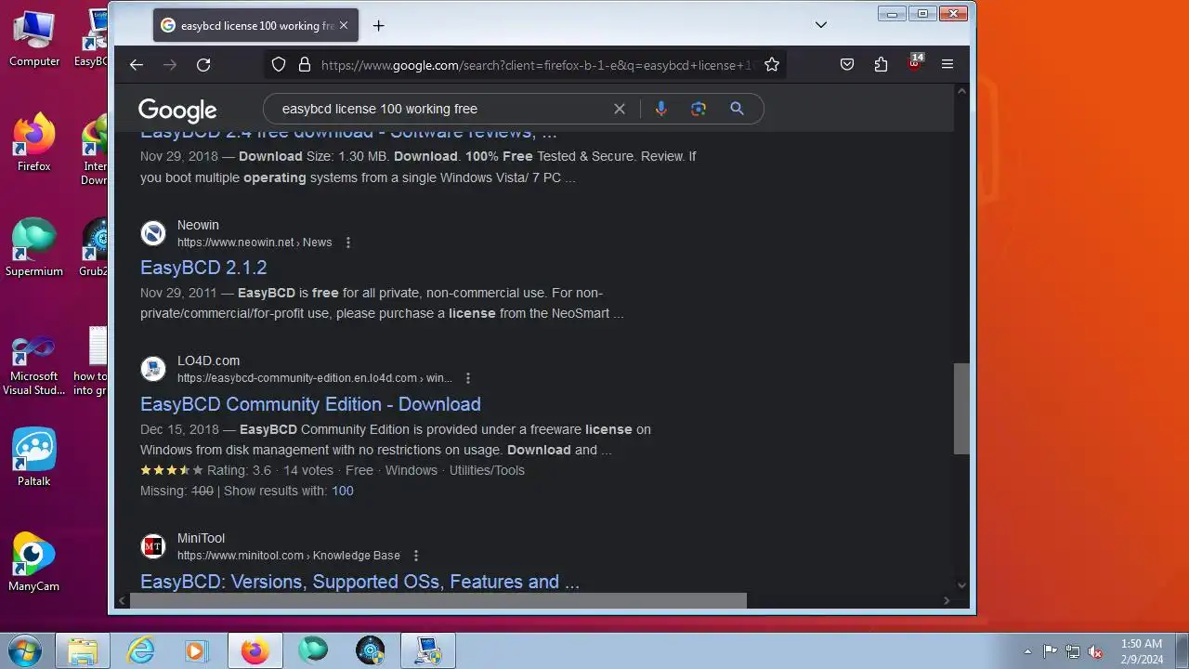
Task: Open the tracking protection shield icon
Action: tap(279, 65)
